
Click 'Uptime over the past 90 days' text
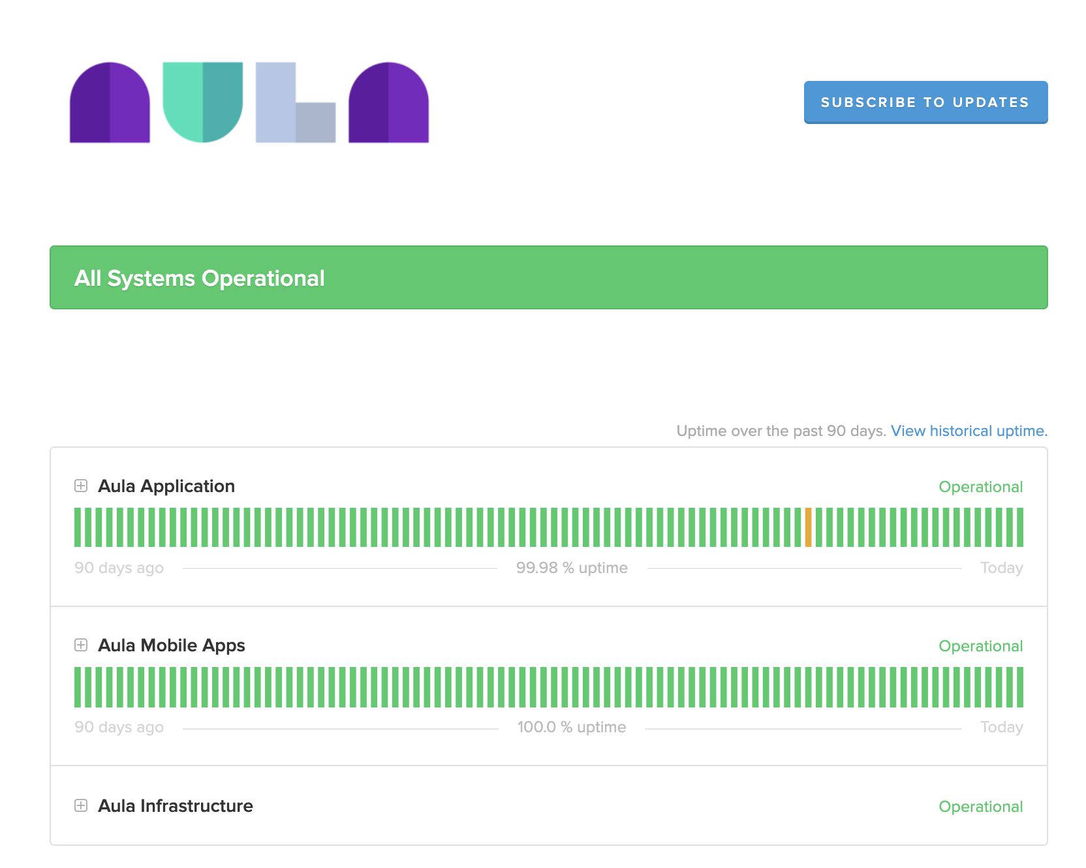(x=781, y=431)
